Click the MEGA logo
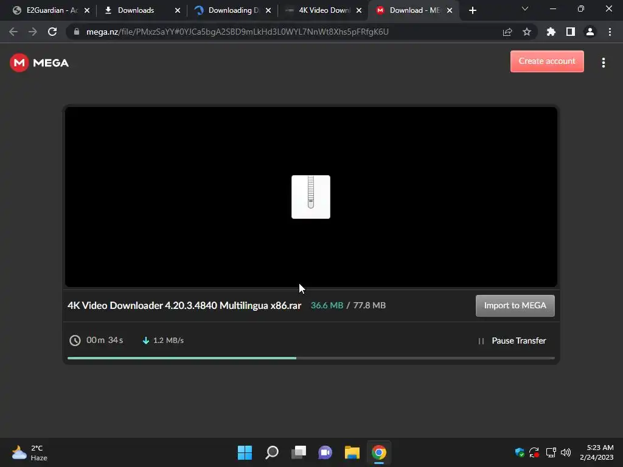Screen dimensions: 623x467 40,63
